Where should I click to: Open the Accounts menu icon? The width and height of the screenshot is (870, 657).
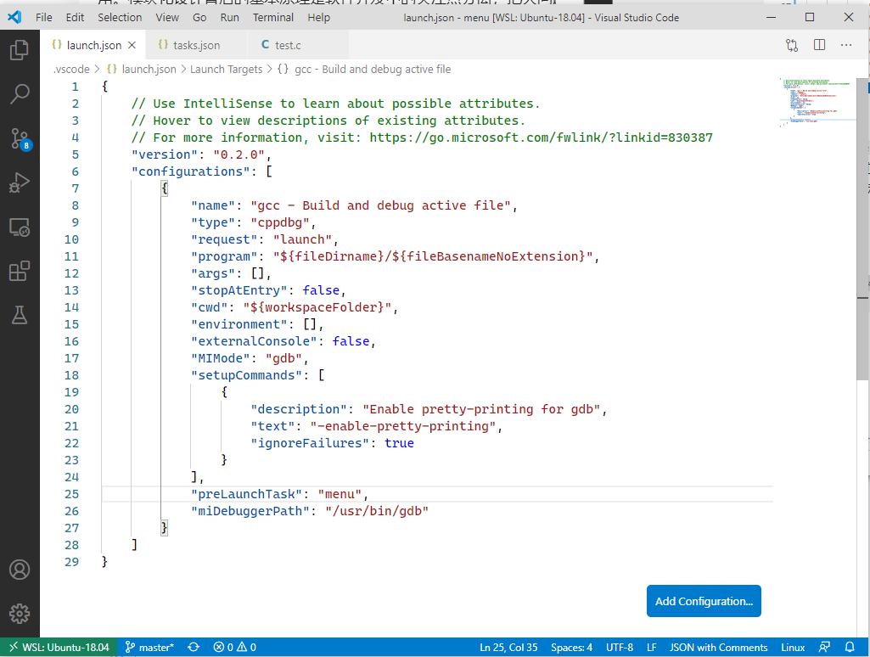20,570
